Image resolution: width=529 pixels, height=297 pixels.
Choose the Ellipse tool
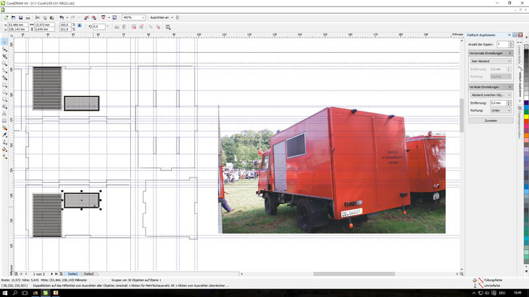pos(5,92)
